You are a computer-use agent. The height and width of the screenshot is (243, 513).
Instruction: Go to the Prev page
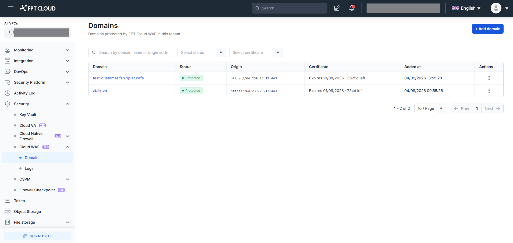(461, 108)
